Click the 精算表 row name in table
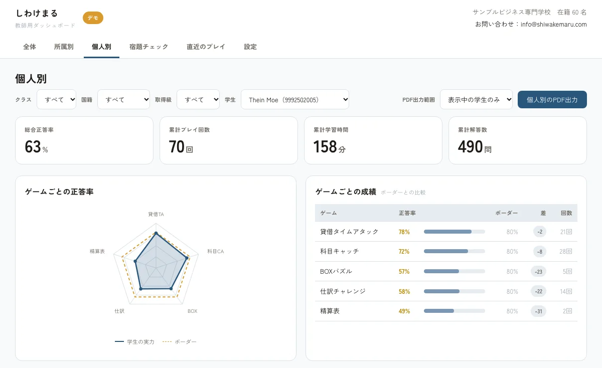Viewport: 602px width, 368px height. click(330, 311)
